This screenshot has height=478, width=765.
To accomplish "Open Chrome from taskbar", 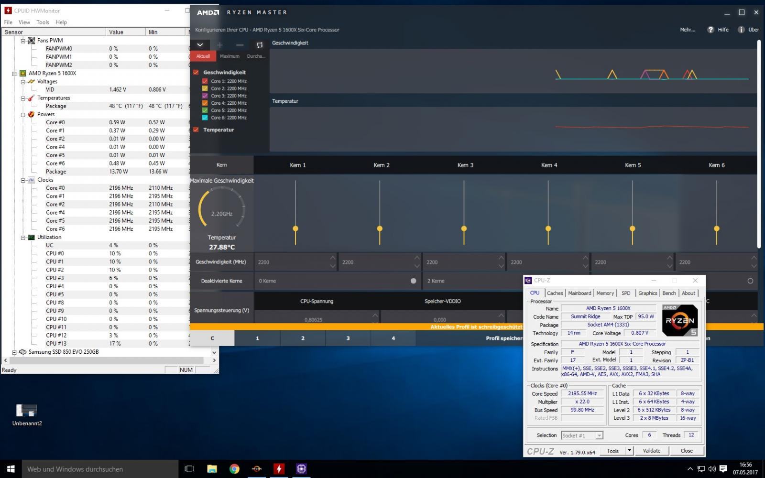I will (x=234, y=469).
